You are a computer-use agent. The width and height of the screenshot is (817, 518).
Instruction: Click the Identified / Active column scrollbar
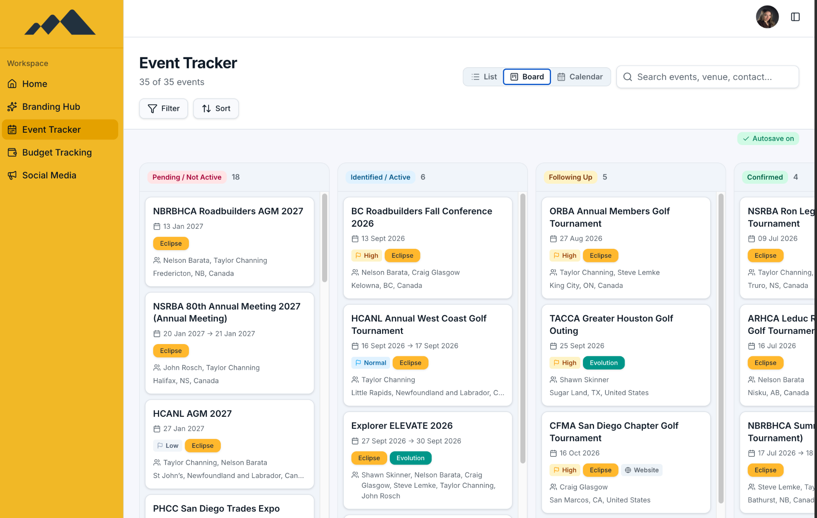point(523,328)
